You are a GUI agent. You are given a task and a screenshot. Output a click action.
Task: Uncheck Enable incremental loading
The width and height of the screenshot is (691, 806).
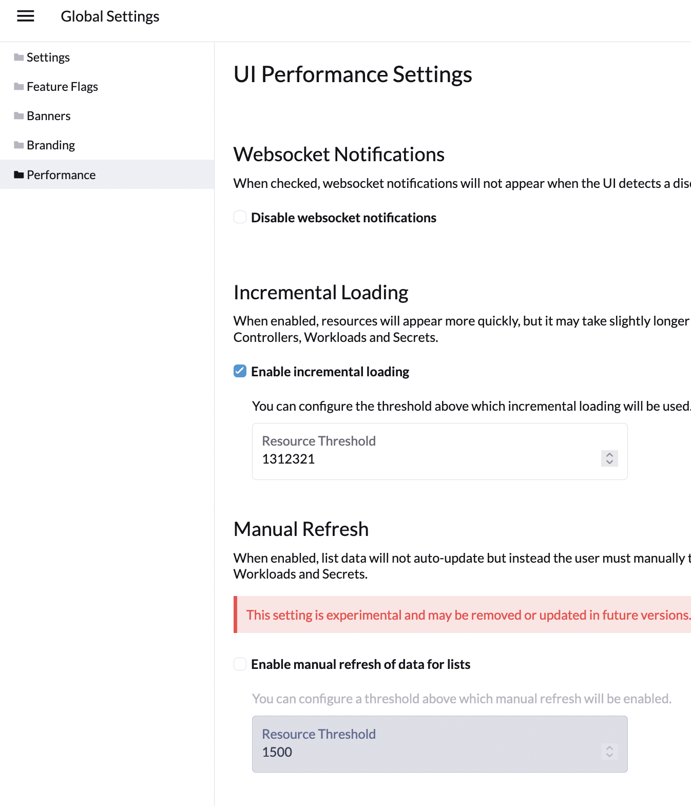pyautogui.click(x=240, y=371)
